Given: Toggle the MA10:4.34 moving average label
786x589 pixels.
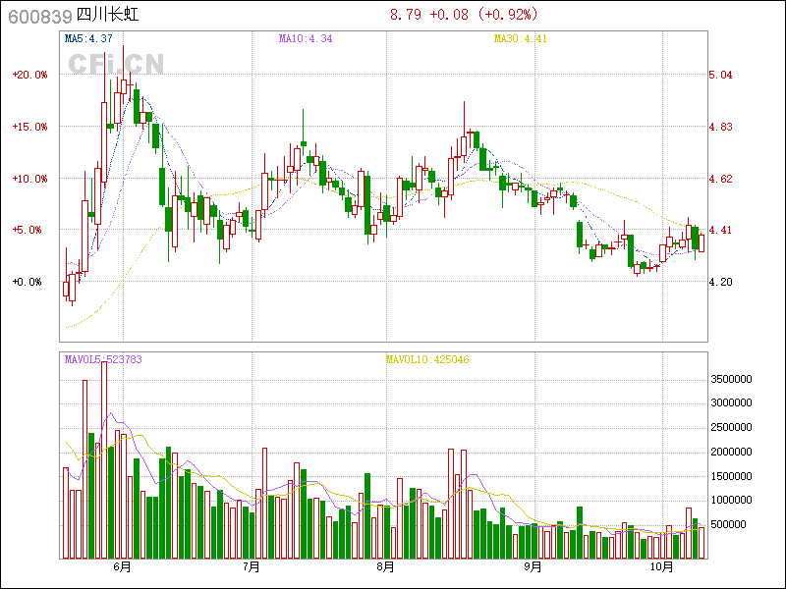Looking at the screenshot, I should 306,38.
